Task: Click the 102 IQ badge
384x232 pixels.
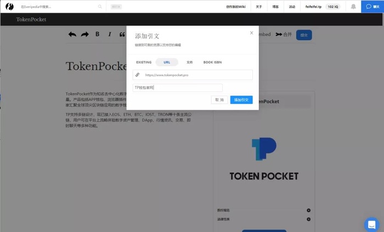Action: tap(333, 7)
